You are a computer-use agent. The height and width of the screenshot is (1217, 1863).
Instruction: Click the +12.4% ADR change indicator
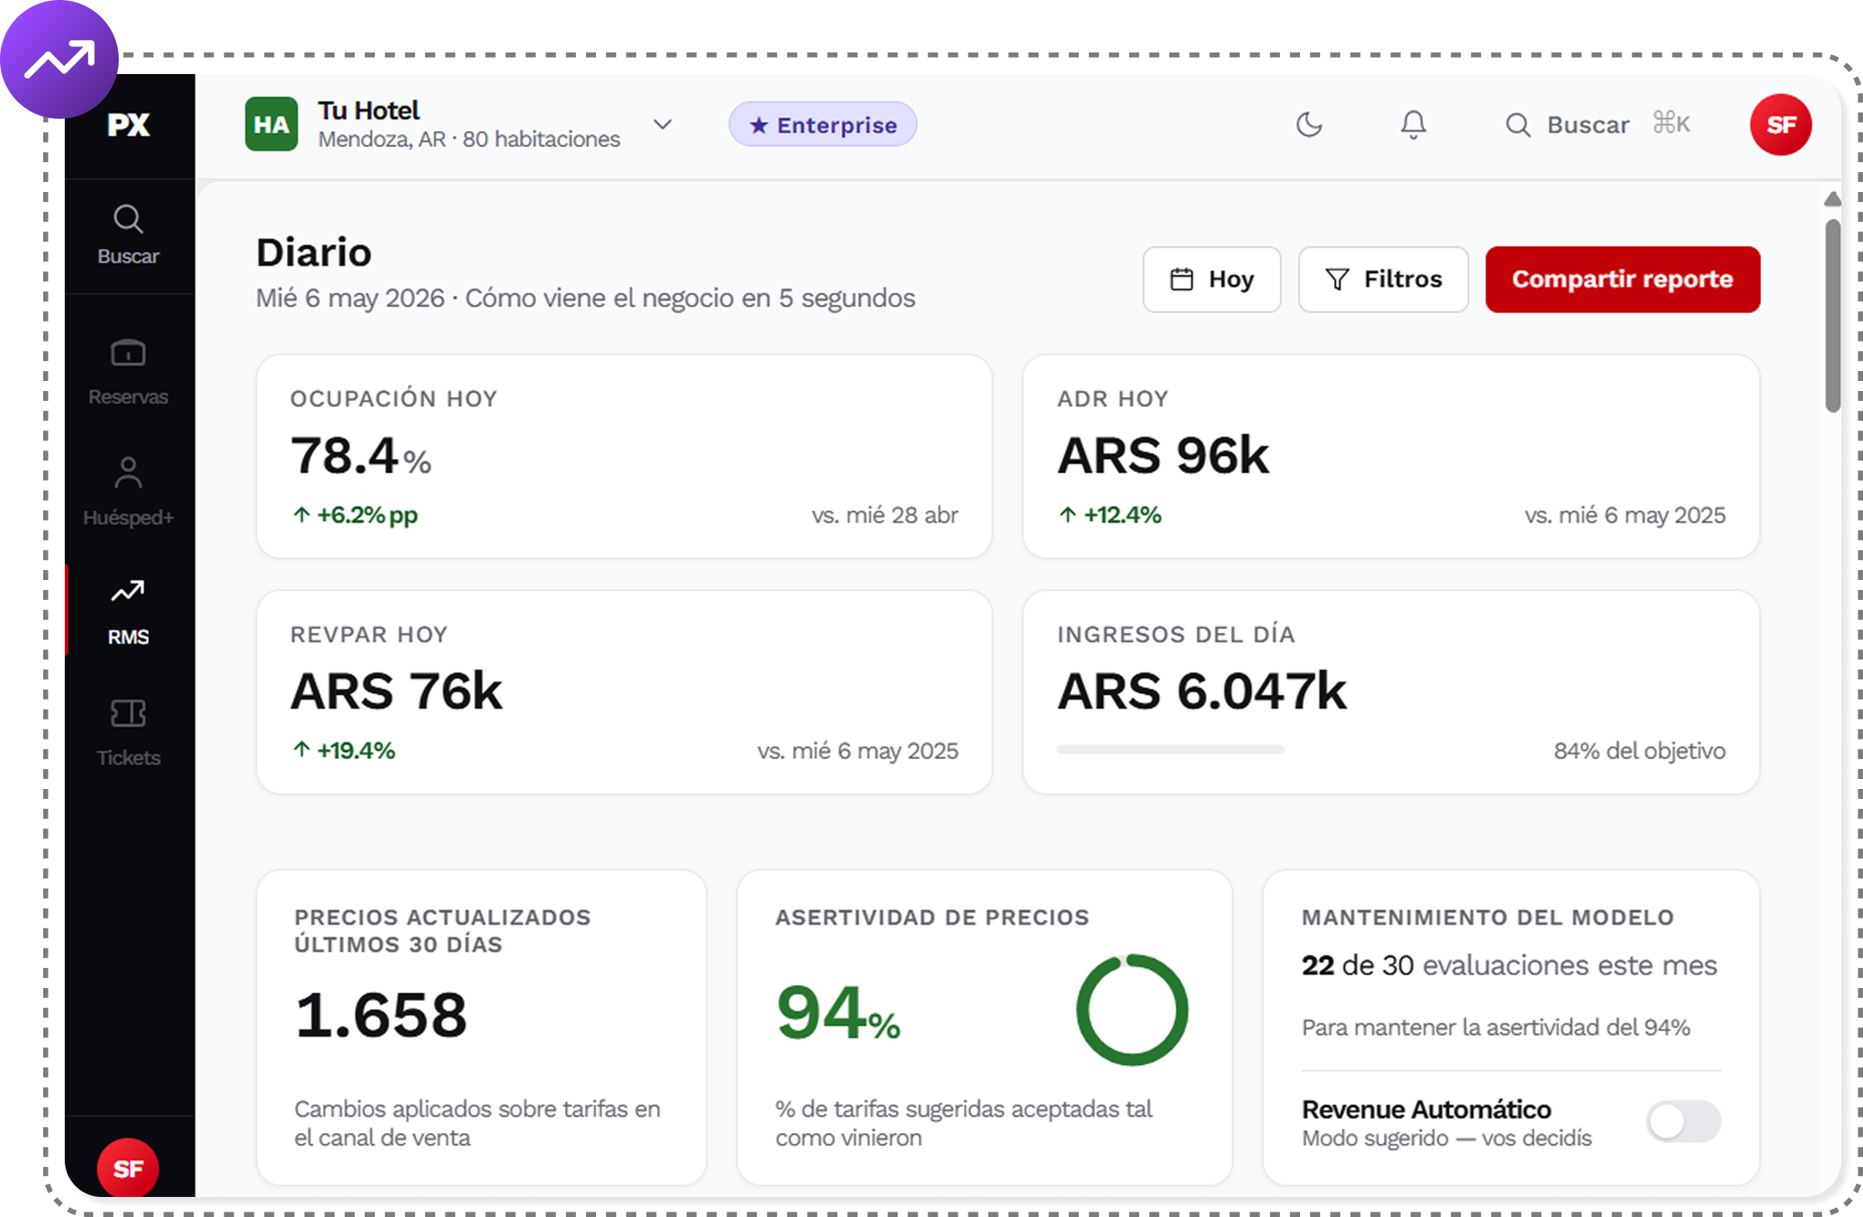click(1110, 515)
